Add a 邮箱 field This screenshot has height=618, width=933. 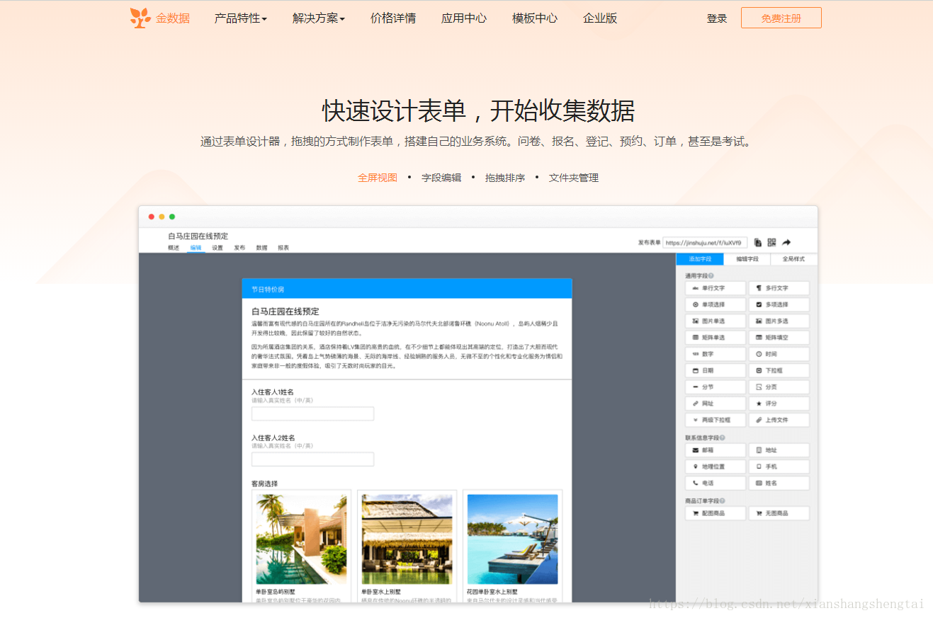(716, 450)
